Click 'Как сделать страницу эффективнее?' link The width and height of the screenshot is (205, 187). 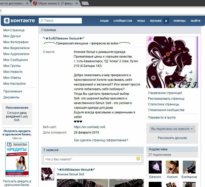point(101,140)
